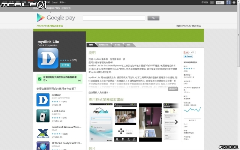Open the sleeping child camera screenshot
The width and height of the screenshot is (240, 150).
pyautogui.click(x=126, y=123)
